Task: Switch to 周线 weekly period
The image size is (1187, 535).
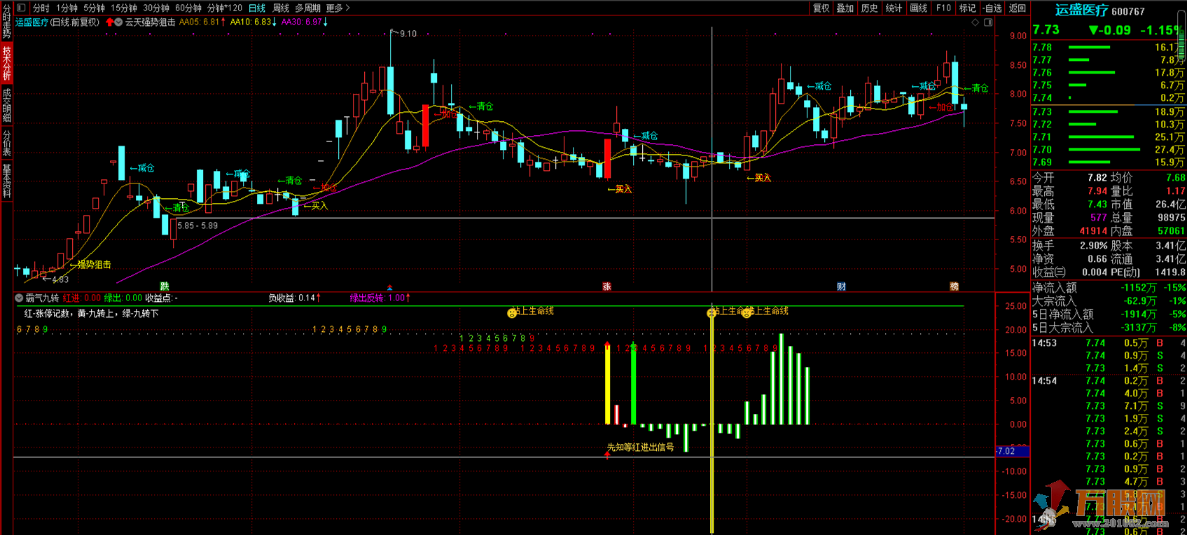Action: [x=281, y=8]
